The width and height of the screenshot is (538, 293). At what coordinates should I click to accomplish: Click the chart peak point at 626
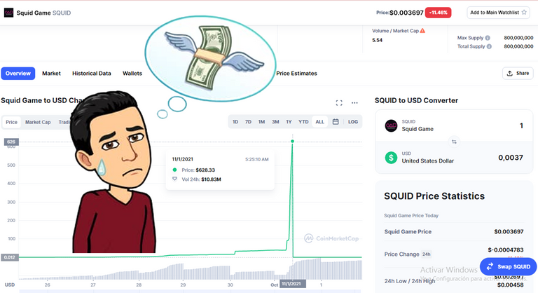[292, 141]
